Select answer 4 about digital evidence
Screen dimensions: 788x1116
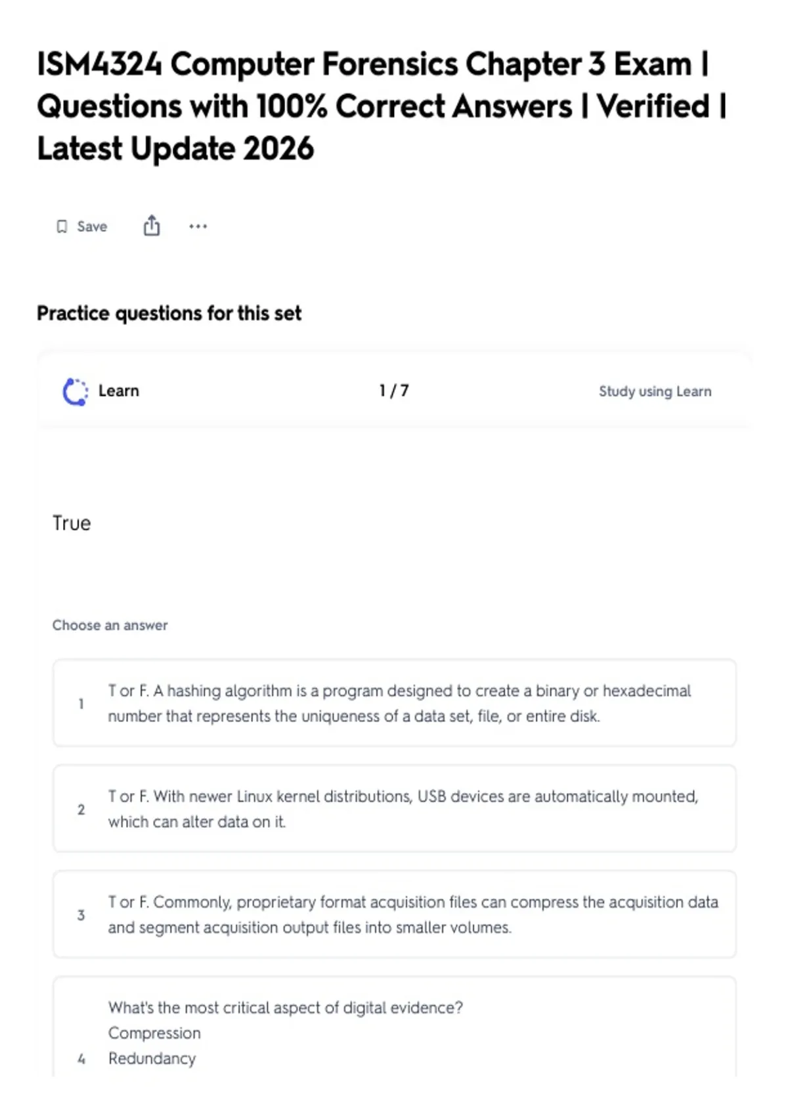(394, 1027)
